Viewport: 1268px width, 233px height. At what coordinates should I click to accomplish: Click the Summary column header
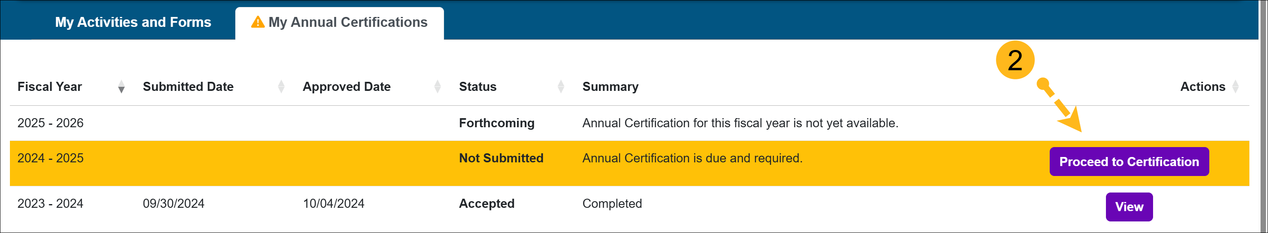[610, 87]
